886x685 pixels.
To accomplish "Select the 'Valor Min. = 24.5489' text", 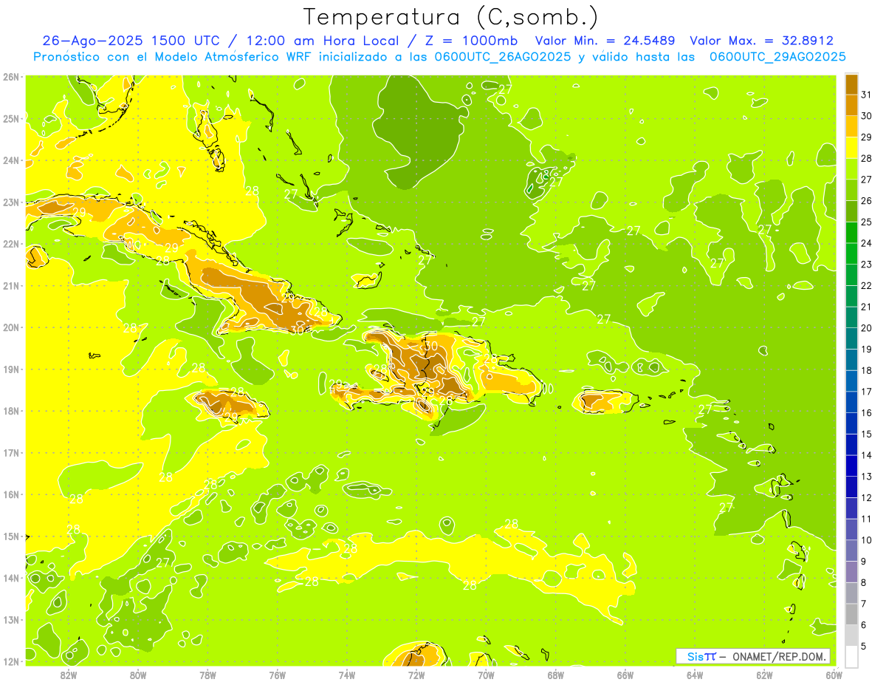I will coord(606,41).
